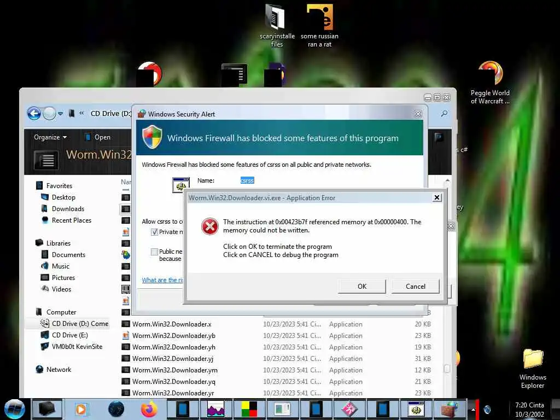The height and width of the screenshot is (420, 560).
Task: Open the Start menu orb
Action: (14, 409)
